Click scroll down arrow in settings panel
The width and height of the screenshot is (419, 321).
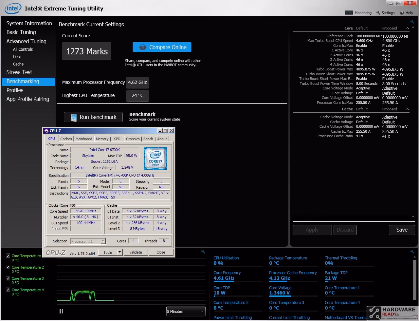pos(413,217)
